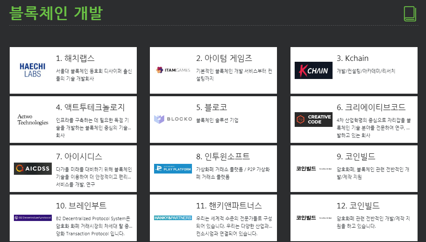Screen dimensions: 426x242
Task: Click the Actwo Technologies logo
Action: click(32, 119)
